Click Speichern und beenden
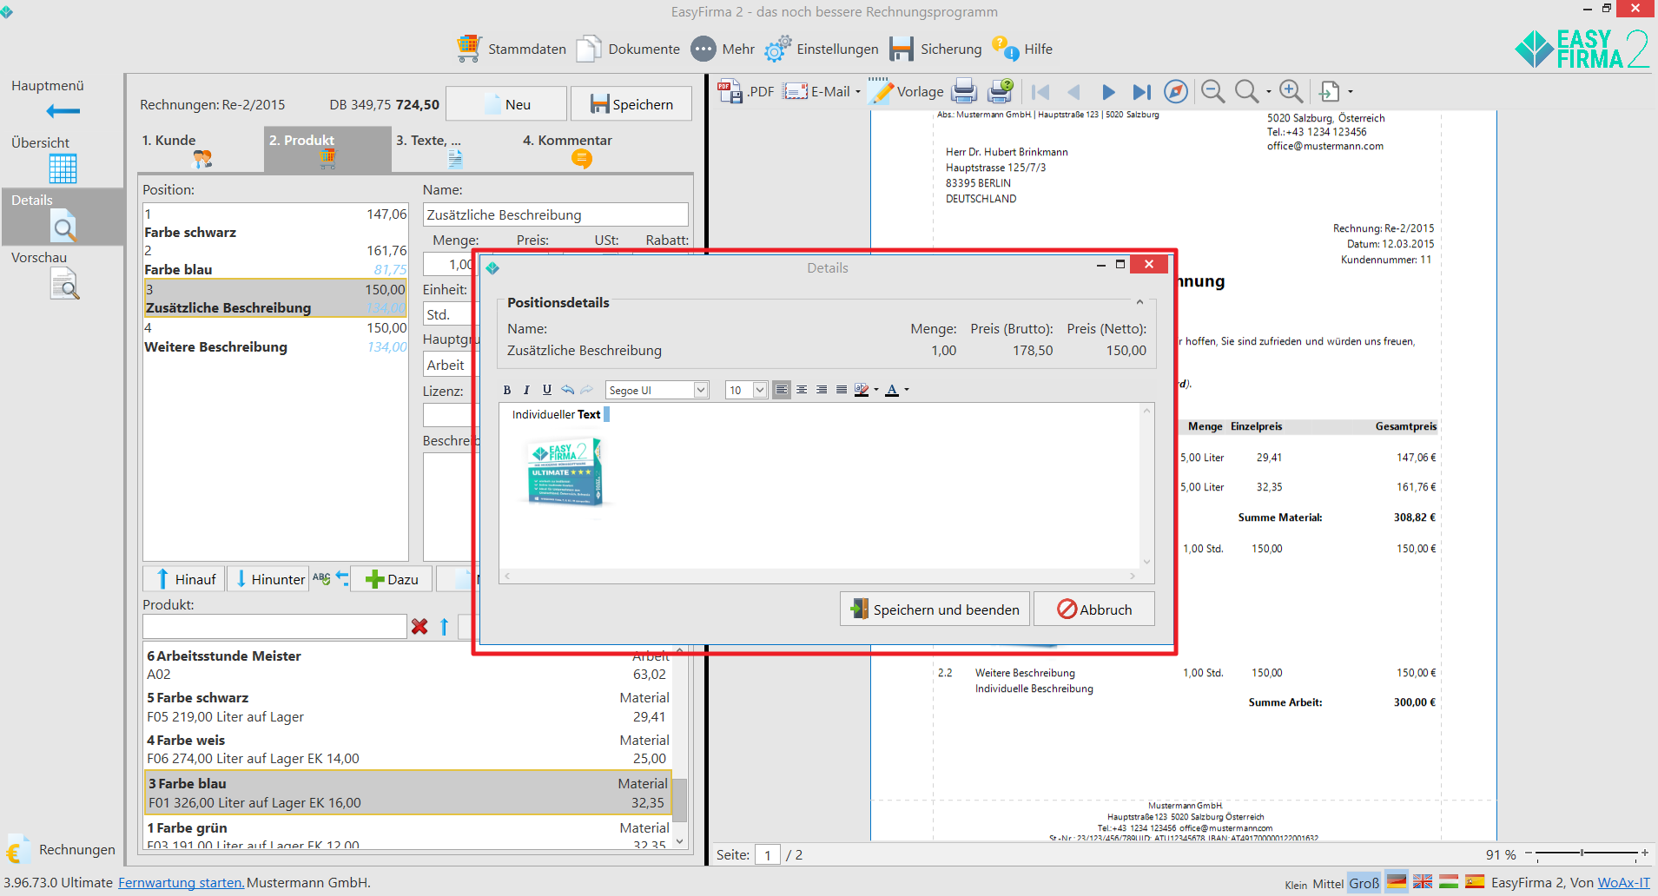Viewport: 1658px width, 896px height. pos(935,609)
